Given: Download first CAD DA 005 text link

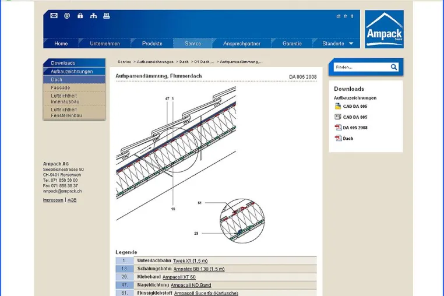Looking at the screenshot, I should pos(355,106).
